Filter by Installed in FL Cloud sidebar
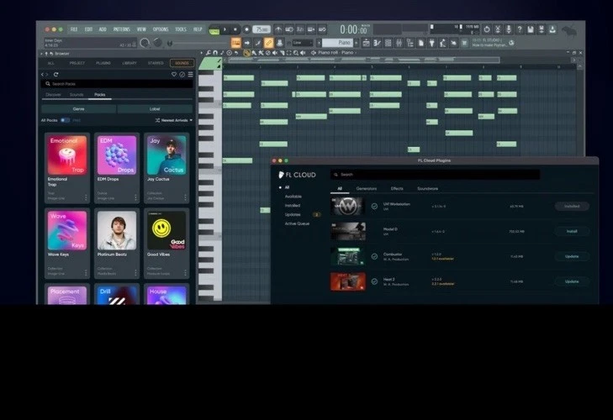Screen dimensions: 613x420 click(293, 206)
